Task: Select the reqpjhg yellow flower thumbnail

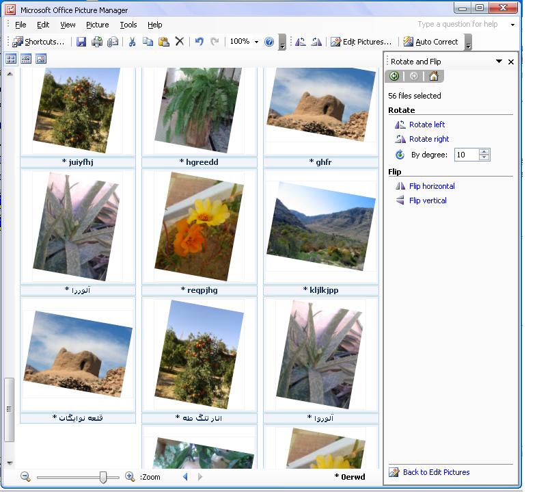Action: point(199,226)
